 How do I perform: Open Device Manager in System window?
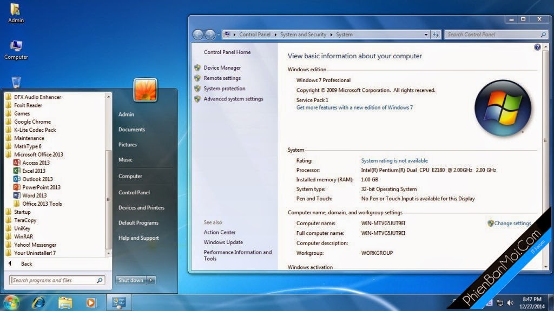click(x=222, y=67)
